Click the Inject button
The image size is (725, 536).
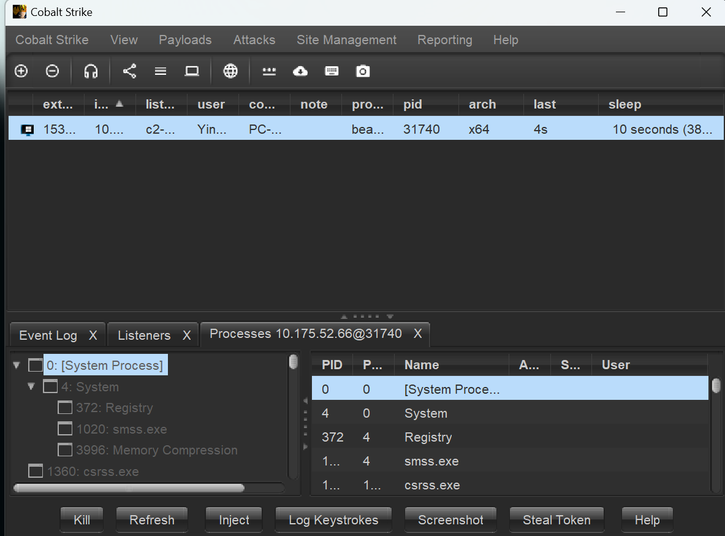pos(234,520)
